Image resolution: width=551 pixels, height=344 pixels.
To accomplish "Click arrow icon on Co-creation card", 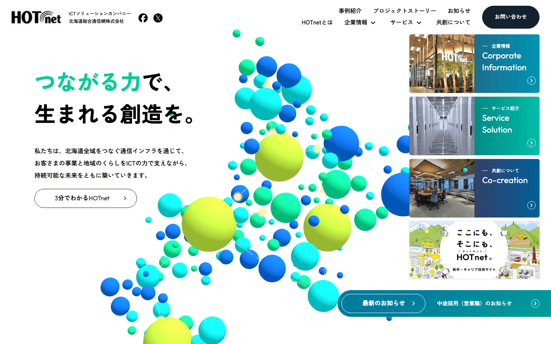I will tap(531, 205).
